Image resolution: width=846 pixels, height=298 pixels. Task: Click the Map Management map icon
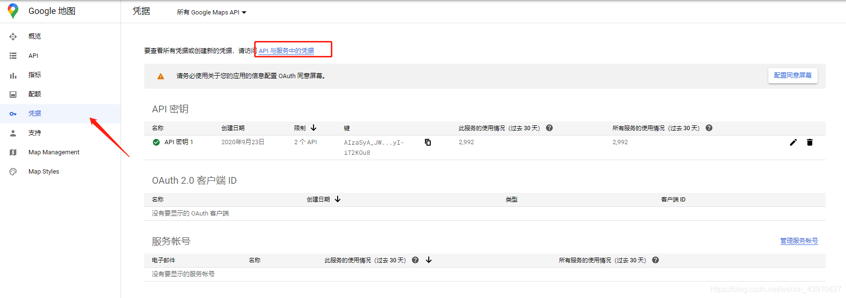13,152
